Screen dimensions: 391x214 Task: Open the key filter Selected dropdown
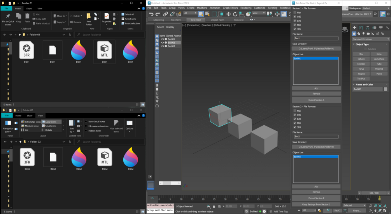coord(354,205)
